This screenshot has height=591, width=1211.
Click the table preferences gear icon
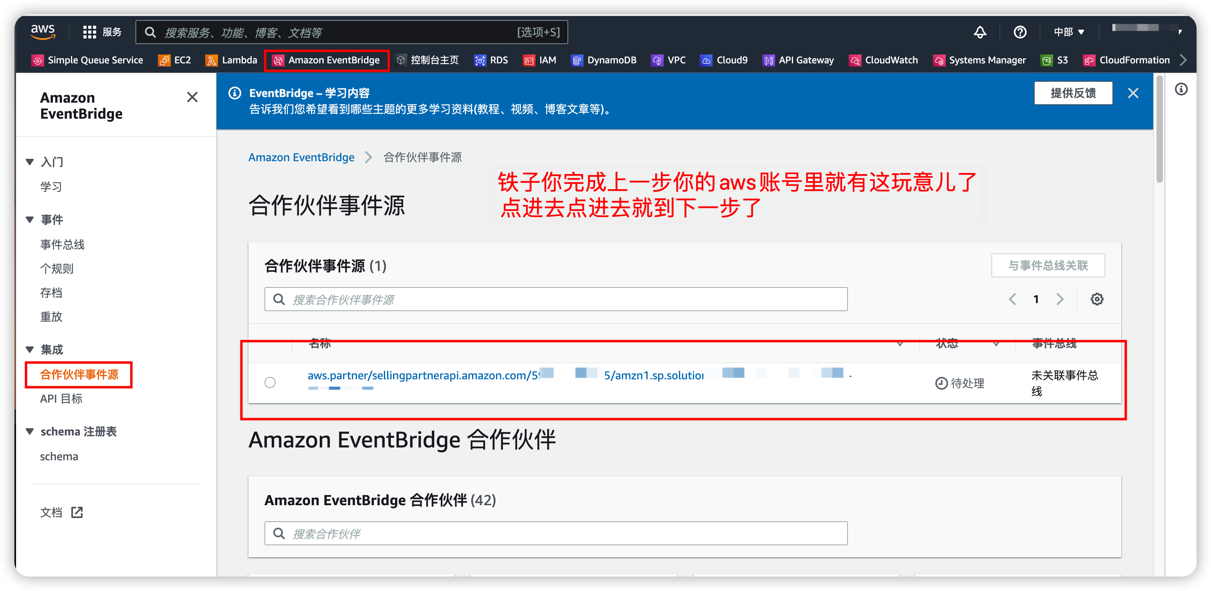(1097, 299)
